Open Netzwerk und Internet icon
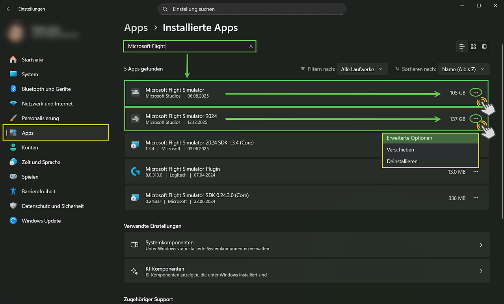 click(x=13, y=104)
